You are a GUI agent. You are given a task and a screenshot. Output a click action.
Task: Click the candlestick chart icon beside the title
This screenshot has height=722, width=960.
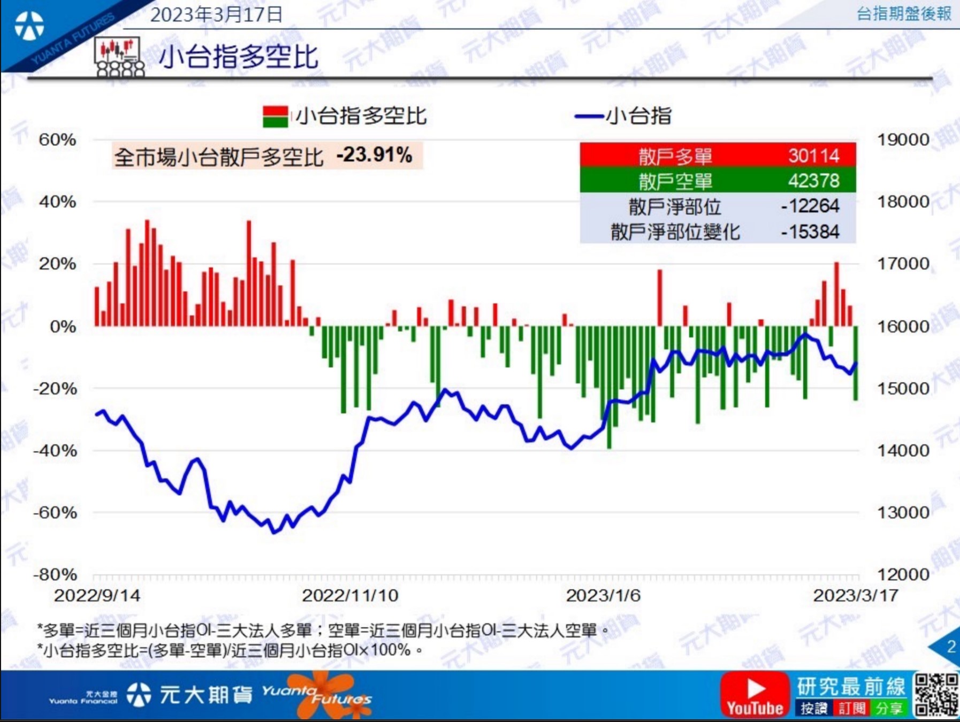[x=119, y=56]
